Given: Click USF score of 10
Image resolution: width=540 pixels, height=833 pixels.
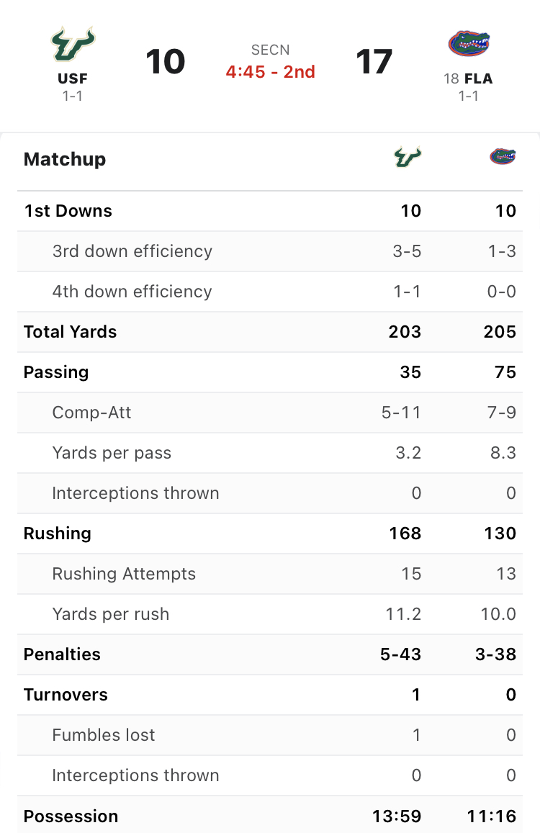Looking at the screenshot, I should (166, 62).
